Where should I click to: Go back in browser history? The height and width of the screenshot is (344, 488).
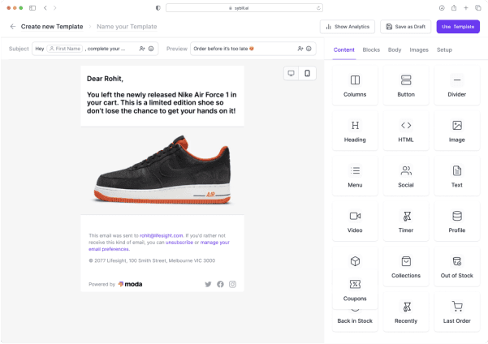[45, 8]
